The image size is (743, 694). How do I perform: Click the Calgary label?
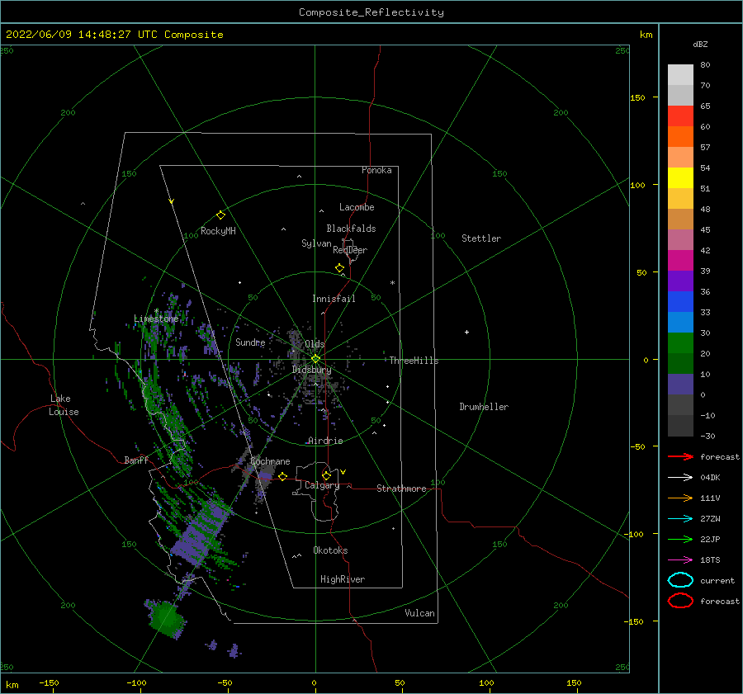[x=322, y=485]
